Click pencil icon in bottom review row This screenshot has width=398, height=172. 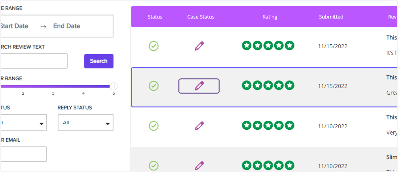click(x=199, y=166)
